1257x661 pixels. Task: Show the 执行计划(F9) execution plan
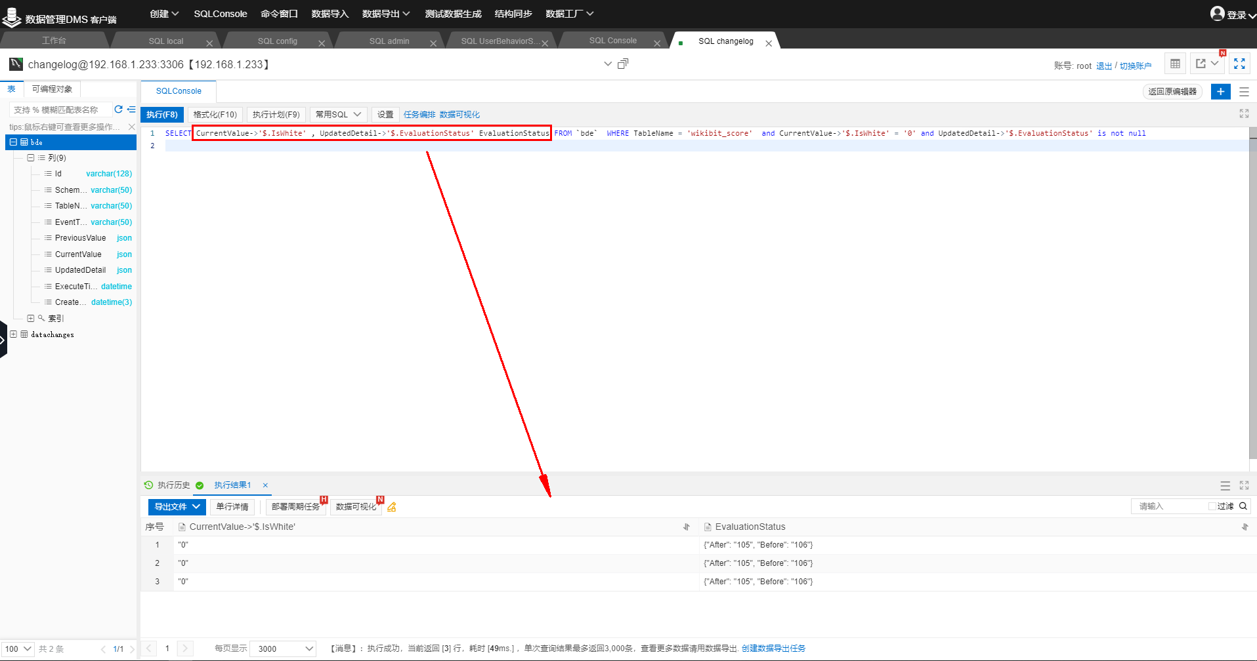pyautogui.click(x=276, y=114)
